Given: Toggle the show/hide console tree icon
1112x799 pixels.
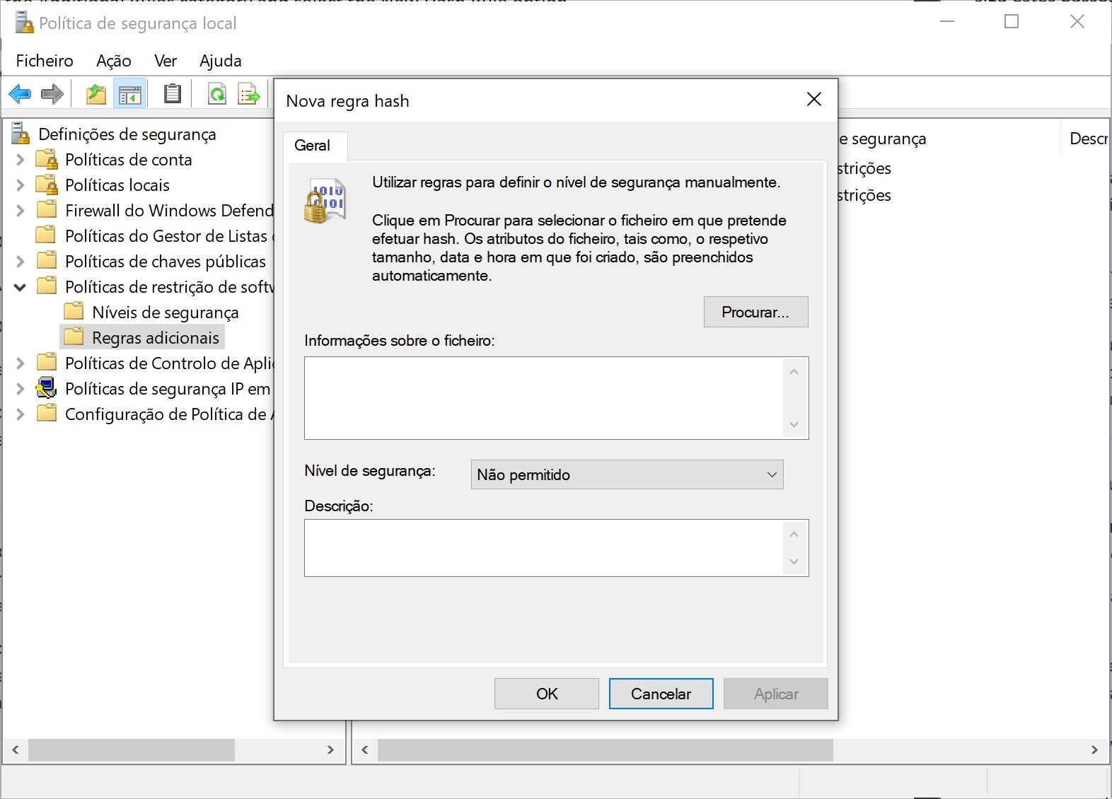Looking at the screenshot, I should coord(130,93).
